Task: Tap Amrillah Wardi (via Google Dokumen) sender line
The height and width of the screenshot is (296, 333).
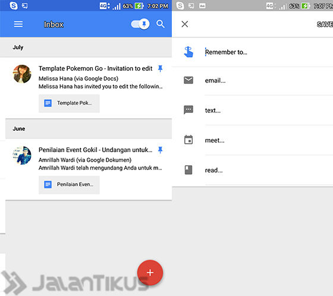Action: (x=85, y=160)
